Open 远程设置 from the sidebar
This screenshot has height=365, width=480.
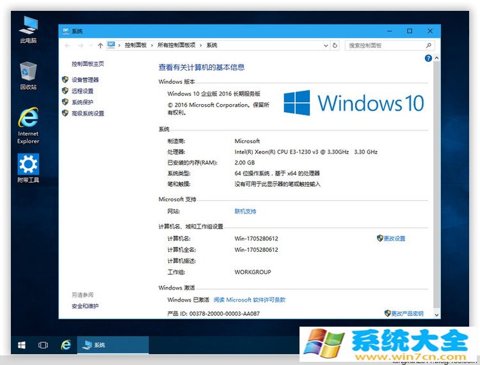point(82,91)
